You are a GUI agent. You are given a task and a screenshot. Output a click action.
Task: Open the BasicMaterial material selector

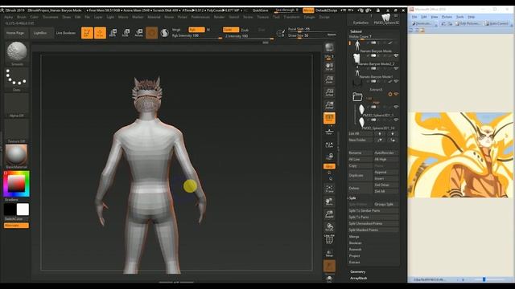tap(16, 156)
